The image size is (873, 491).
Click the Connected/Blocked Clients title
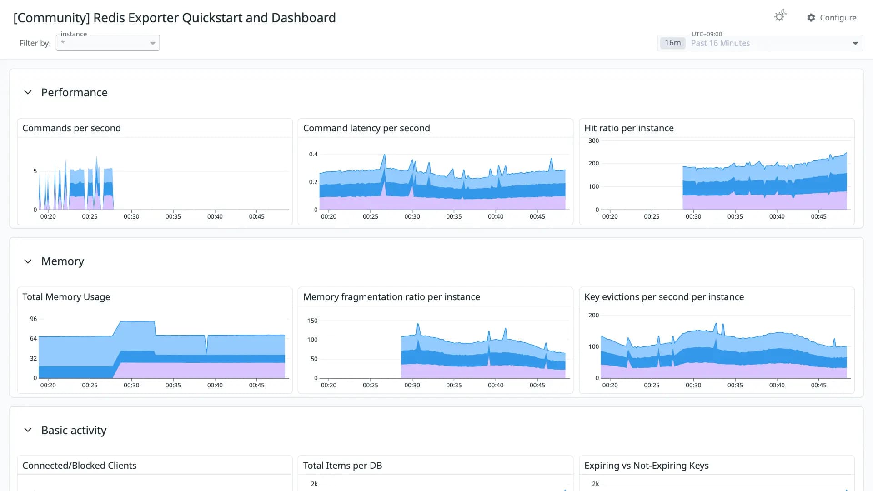79,466
